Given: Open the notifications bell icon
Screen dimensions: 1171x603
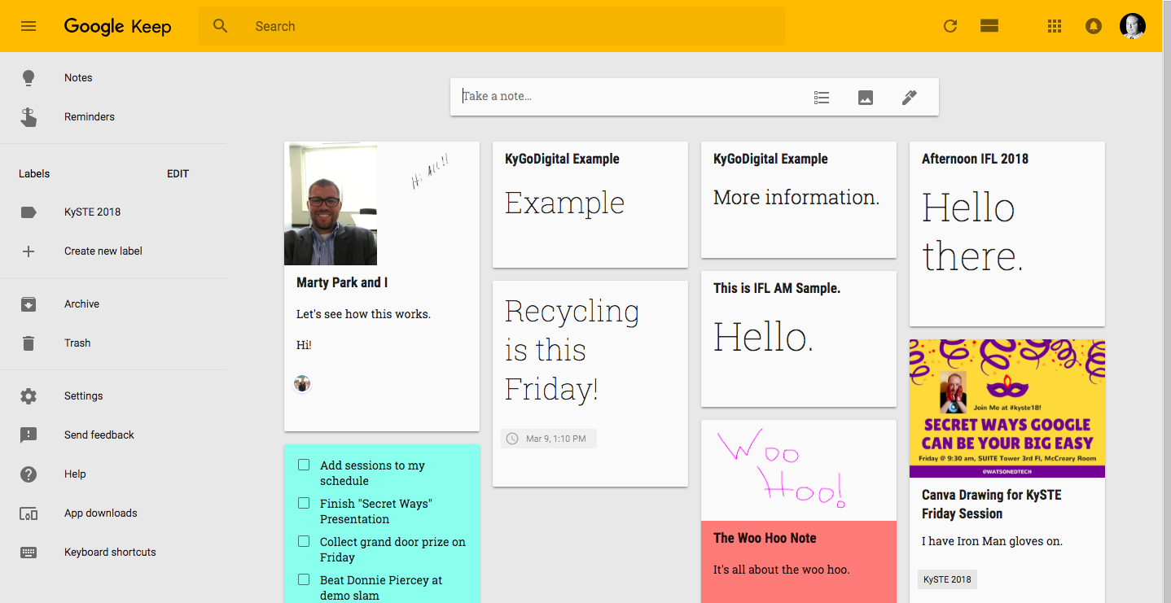Looking at the screenshot, I should click(1094, 26).
